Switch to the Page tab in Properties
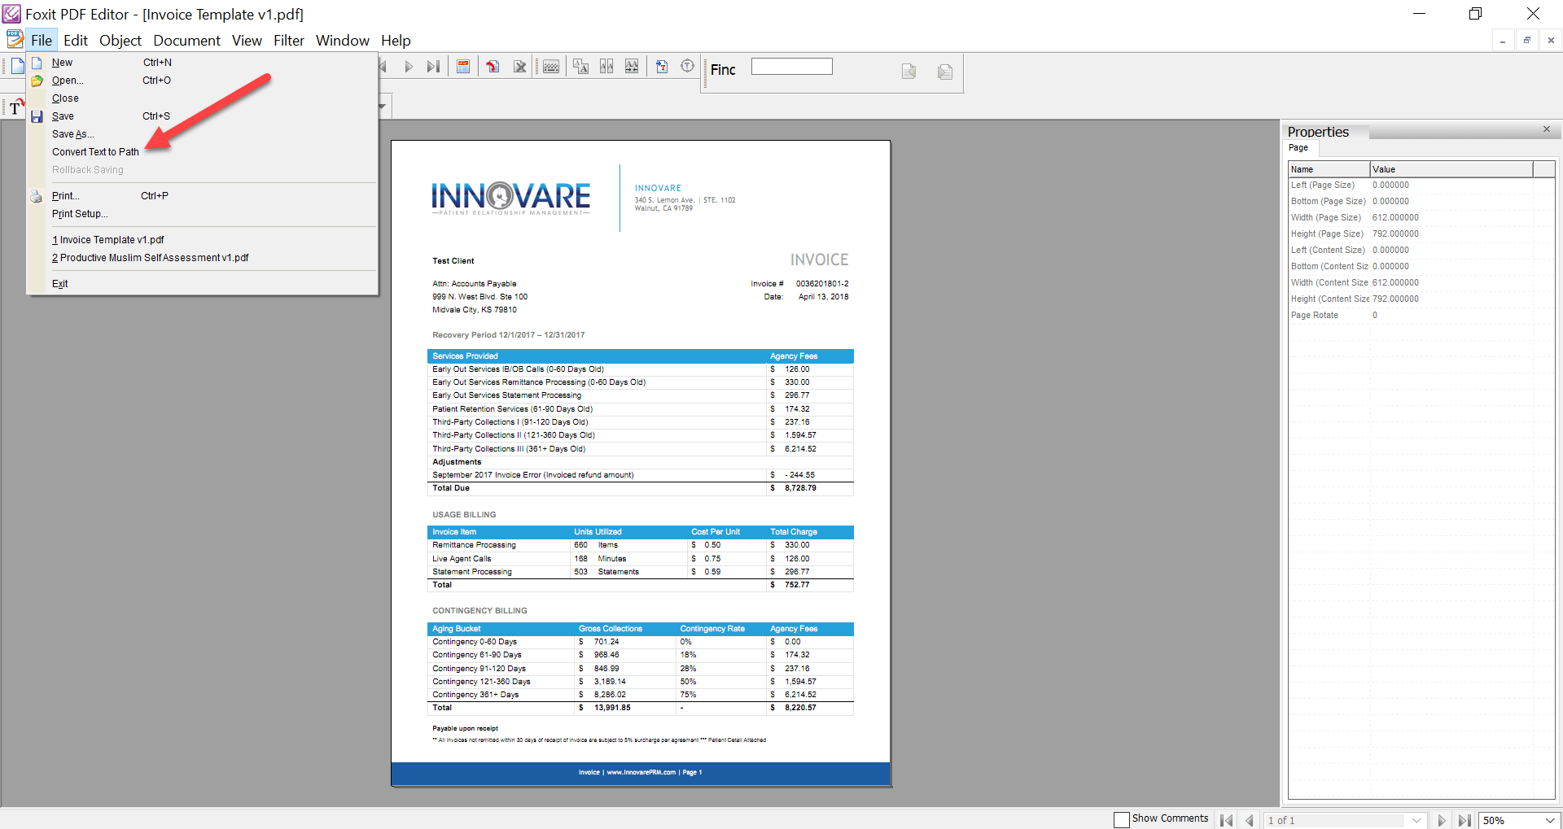The width and height of the screenshot is (1563, 829). (1299, 148)
